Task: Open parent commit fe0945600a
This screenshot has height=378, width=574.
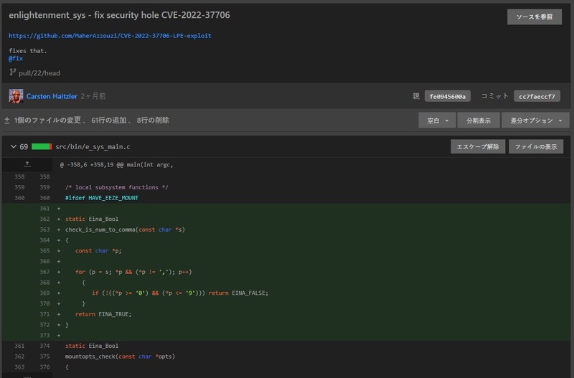Action: coord(447,96)
